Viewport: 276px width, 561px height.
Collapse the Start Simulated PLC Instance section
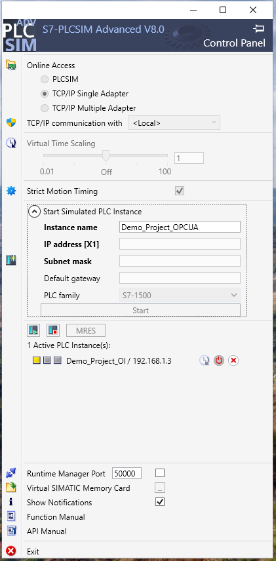pos(34,212)
